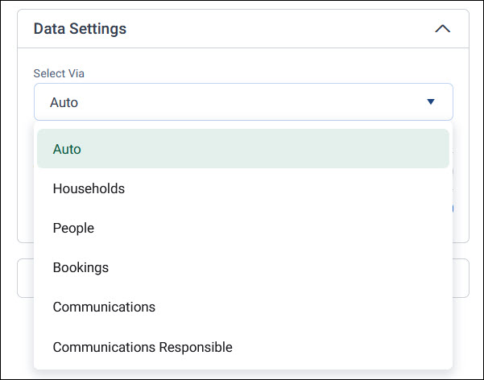The width and height of the screenshot is (484, 380).
Task: Choose Communications Responsible option
Action: pos(243,347)
